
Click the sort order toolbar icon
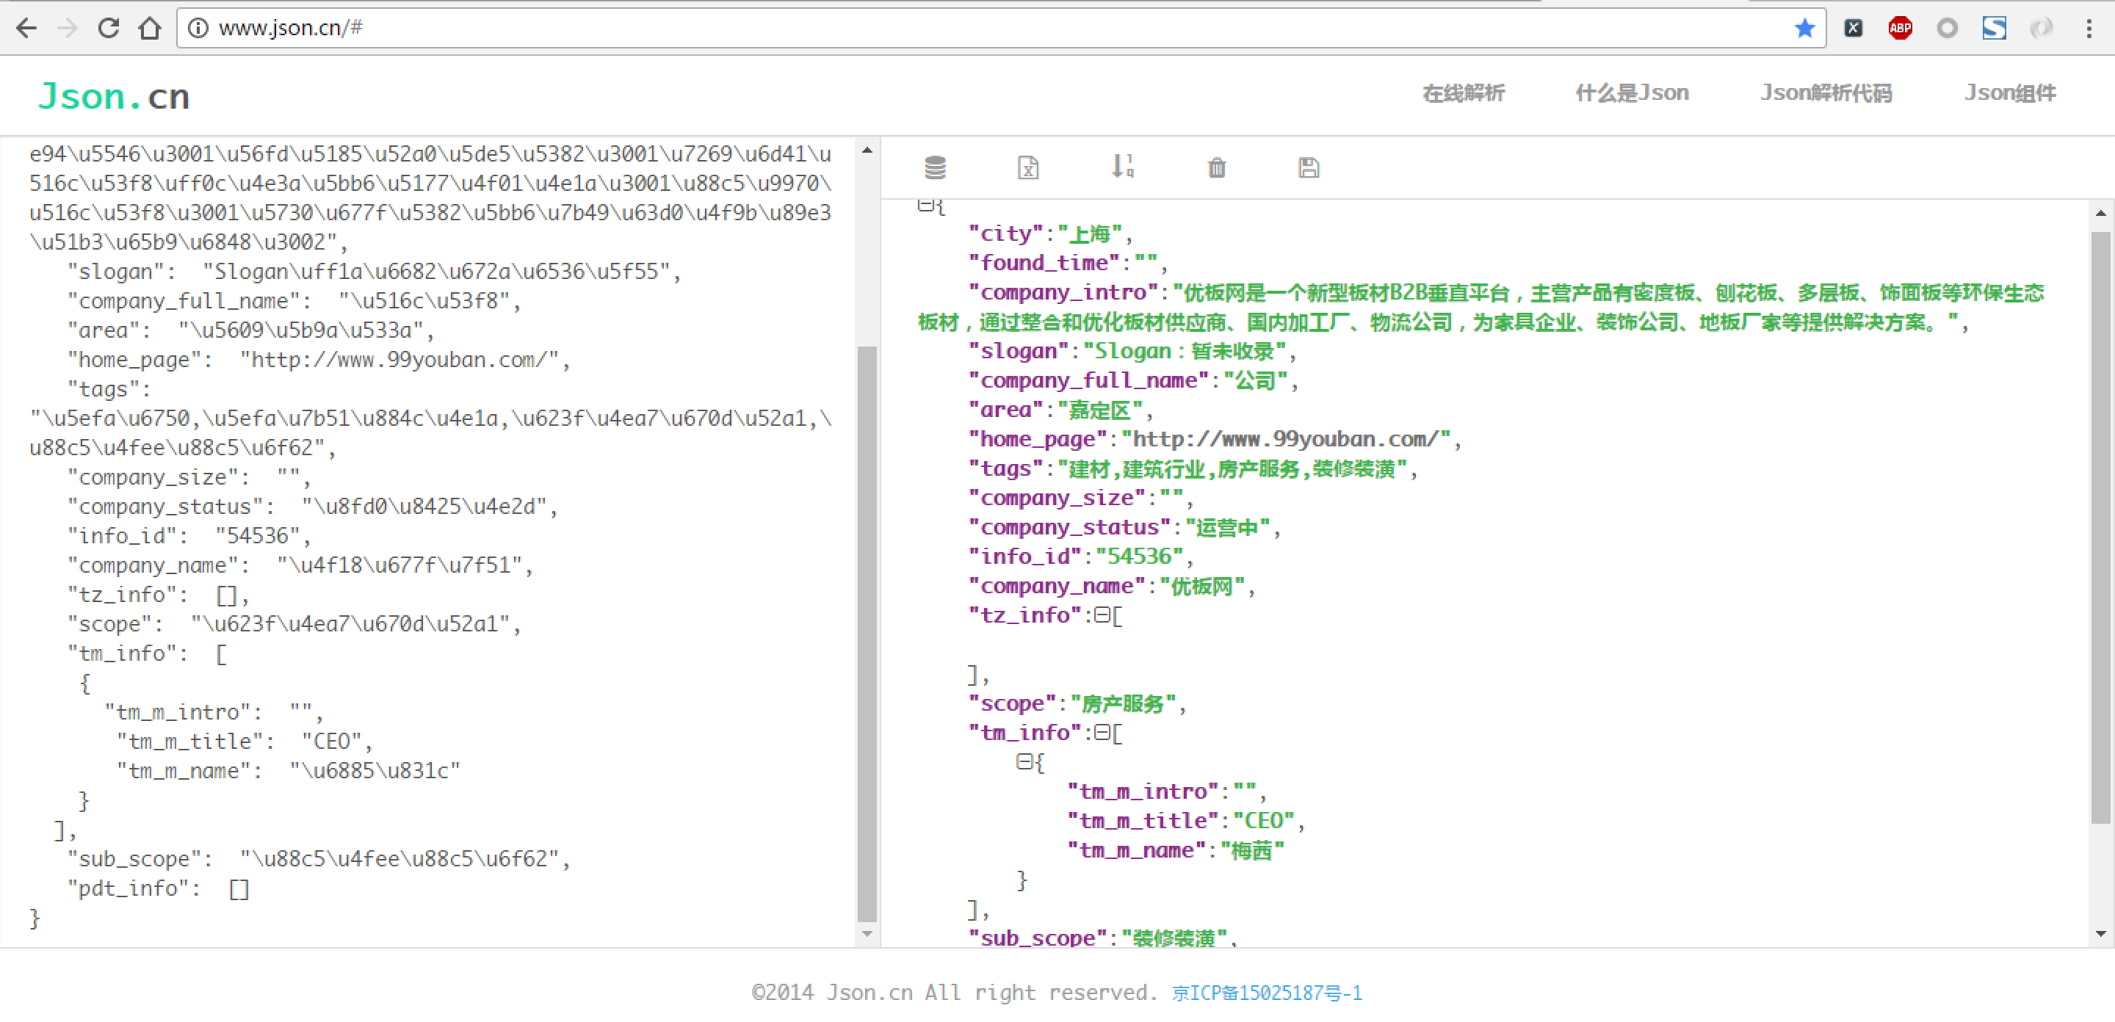coord(1121,167)
